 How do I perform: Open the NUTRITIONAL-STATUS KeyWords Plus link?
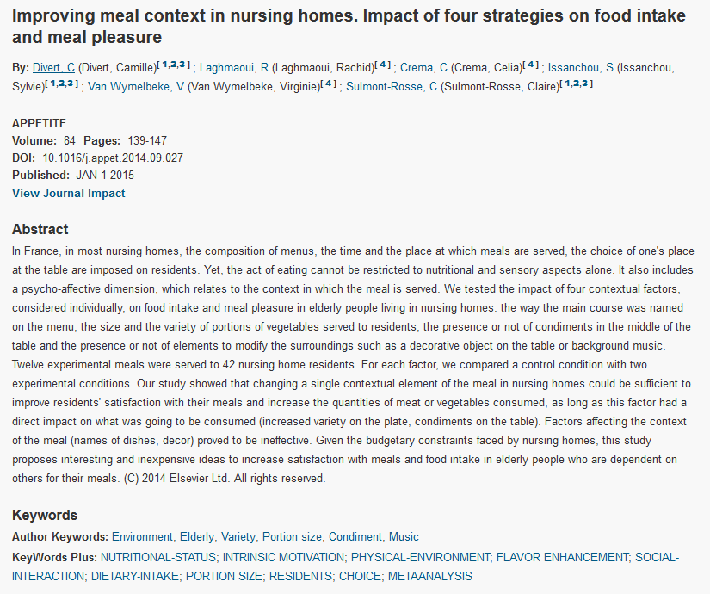158,557
